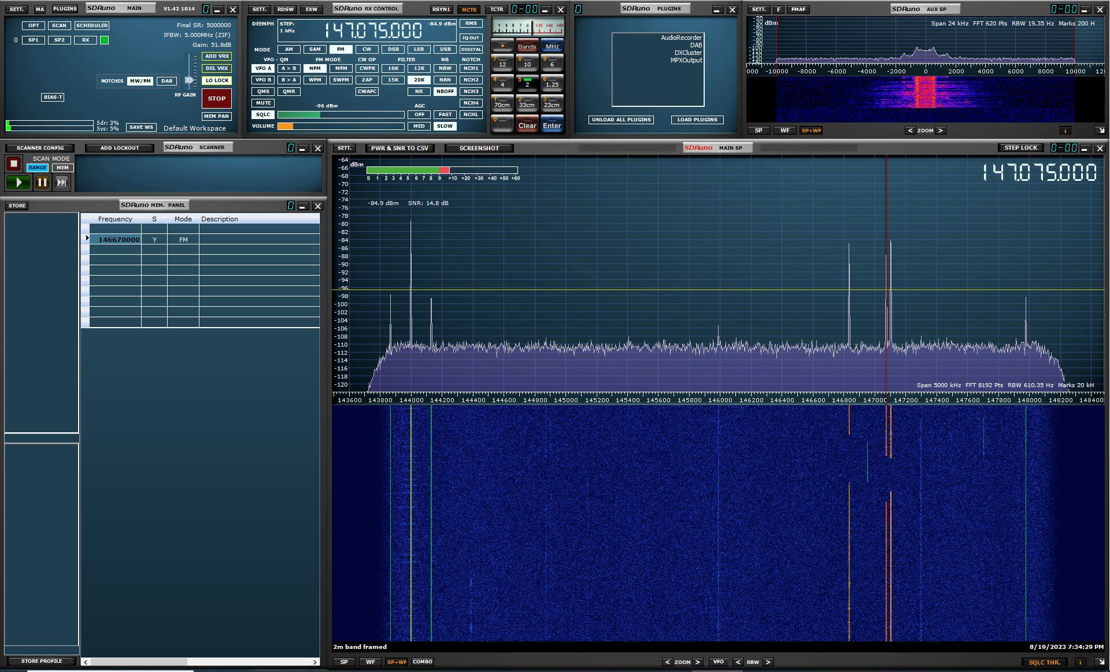Stop the scanner with the red square button
The width and height of the screenshot is (1110, 672).
click(14, 164)
